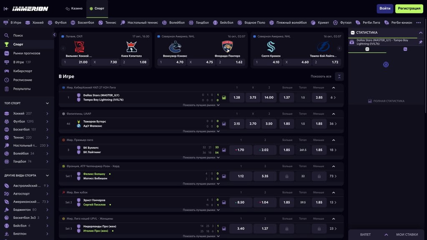Click the Регистрация button
Image resolution: width=427 pixels, height=240 pixels.
[409, 8]
